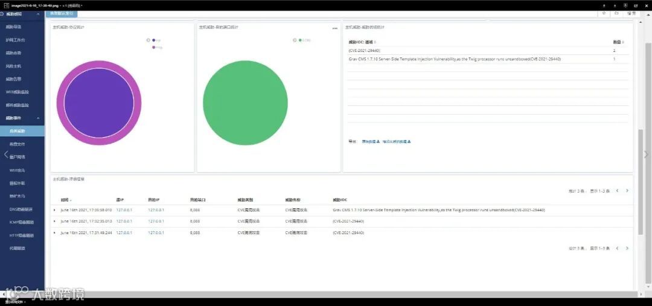
Task: Click the open-in-new-window icon in the viewer title bar
Action: [x=636, y=5]
